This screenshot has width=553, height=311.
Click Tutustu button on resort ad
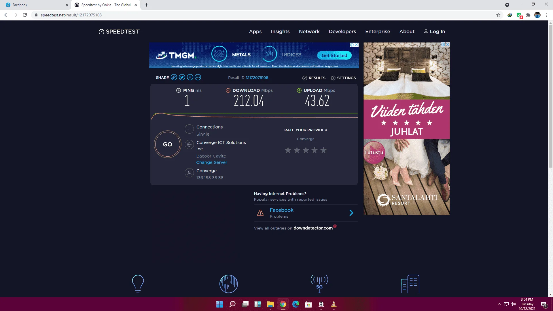(x=374, y=153)
